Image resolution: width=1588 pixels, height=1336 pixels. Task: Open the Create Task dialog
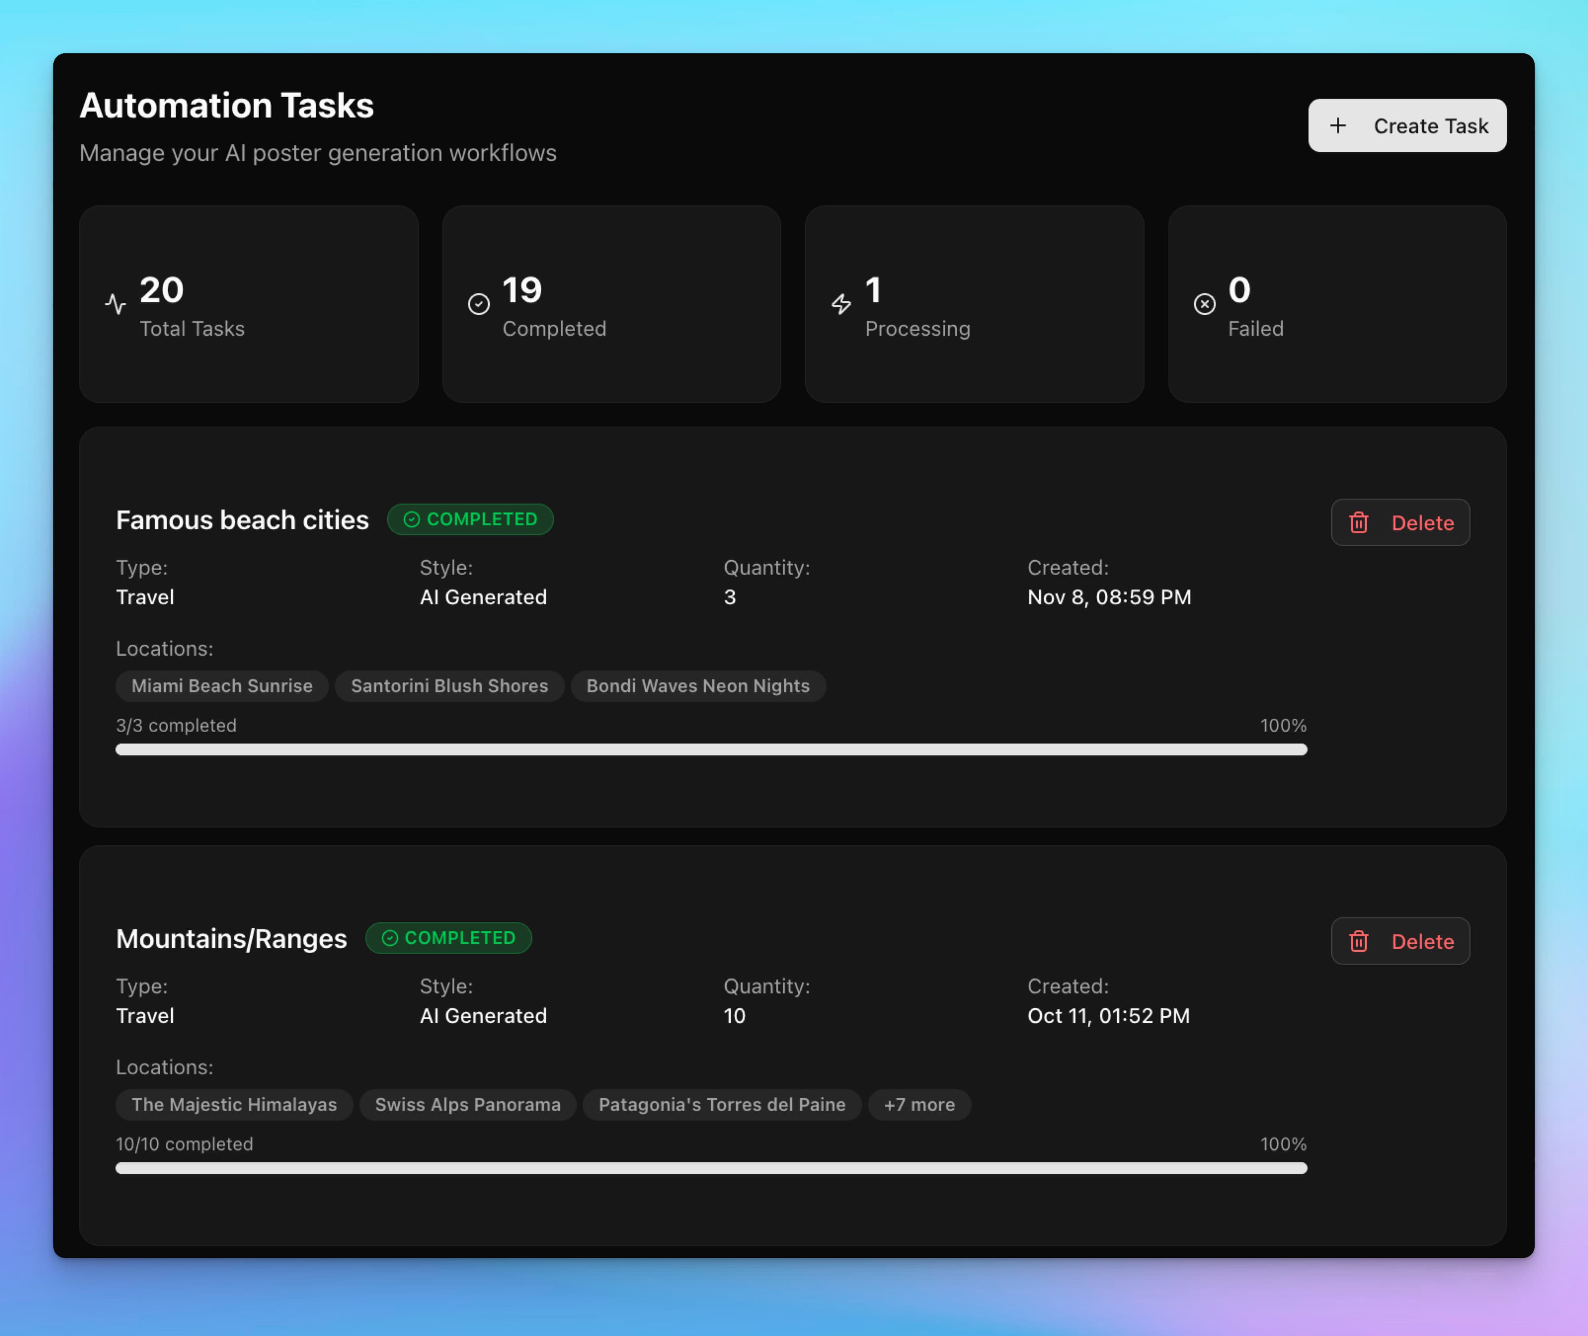coord(1407,125)
